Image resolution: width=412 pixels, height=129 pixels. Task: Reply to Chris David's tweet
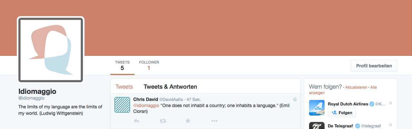pyautogui.click(x=136, y=121)
